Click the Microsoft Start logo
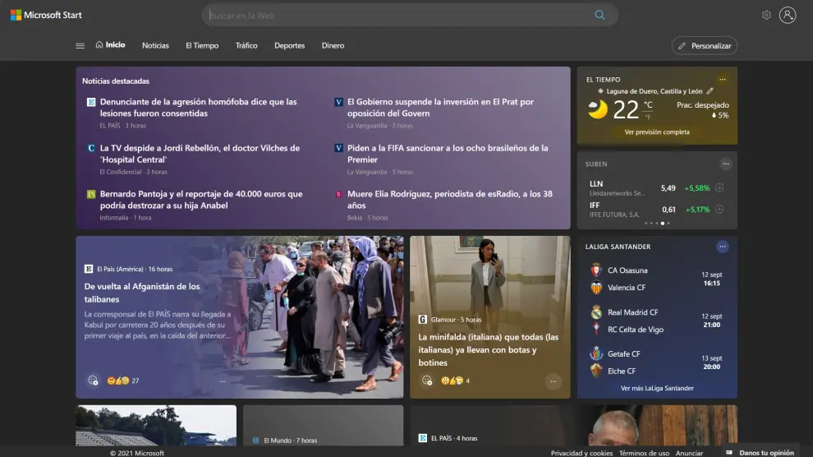 [46, 15]
